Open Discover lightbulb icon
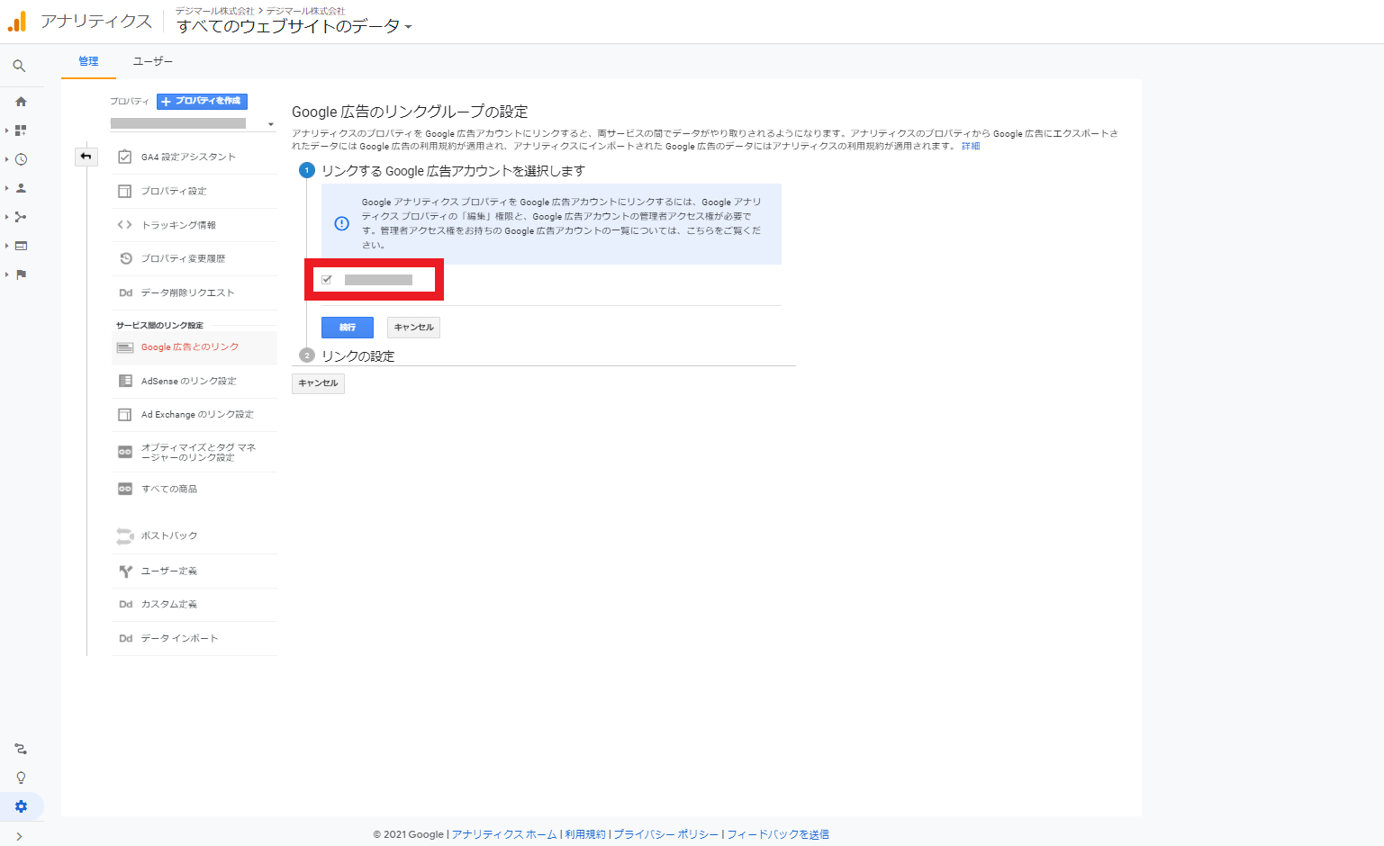 point(21,778)
